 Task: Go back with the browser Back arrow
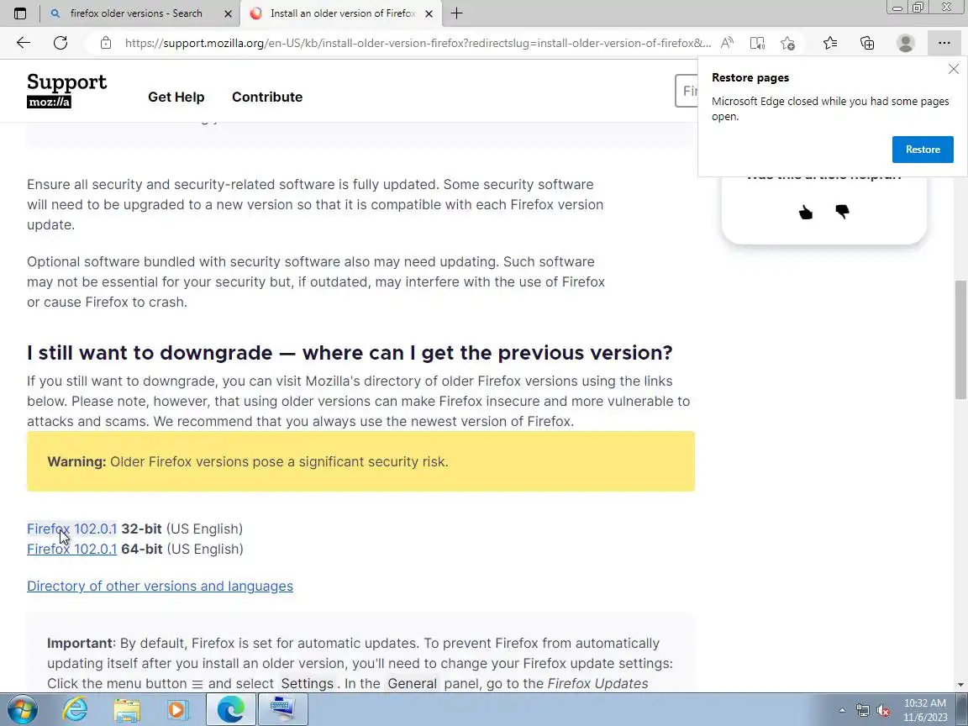coord(23,43)
